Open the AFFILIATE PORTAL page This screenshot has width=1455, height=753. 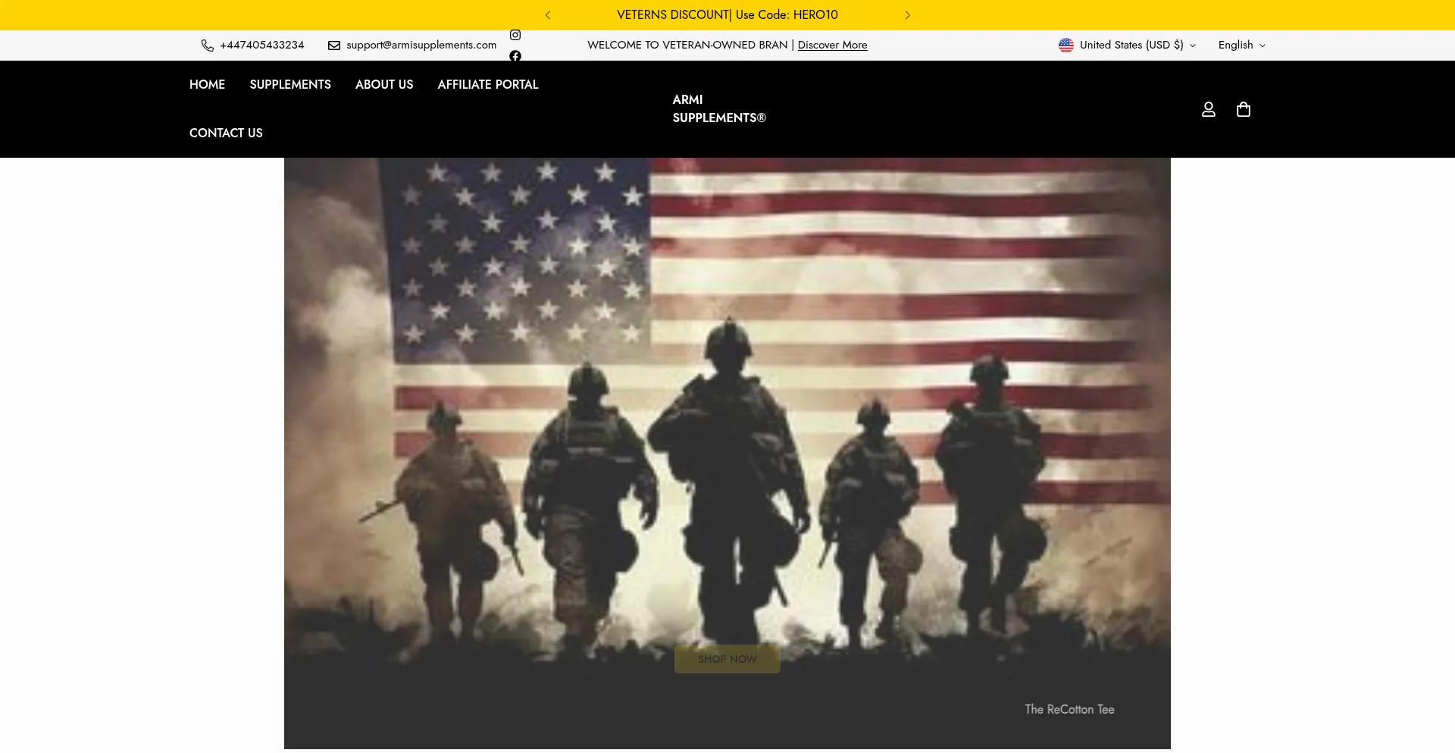click(x=488, y=85)
